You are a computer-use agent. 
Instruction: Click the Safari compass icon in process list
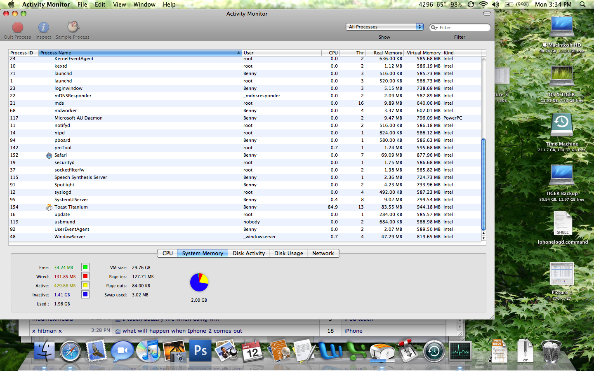(49, 155)
